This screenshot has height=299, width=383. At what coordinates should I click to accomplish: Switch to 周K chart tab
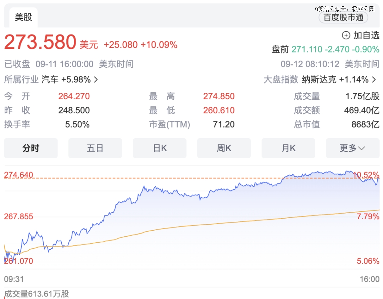point(224,148)
